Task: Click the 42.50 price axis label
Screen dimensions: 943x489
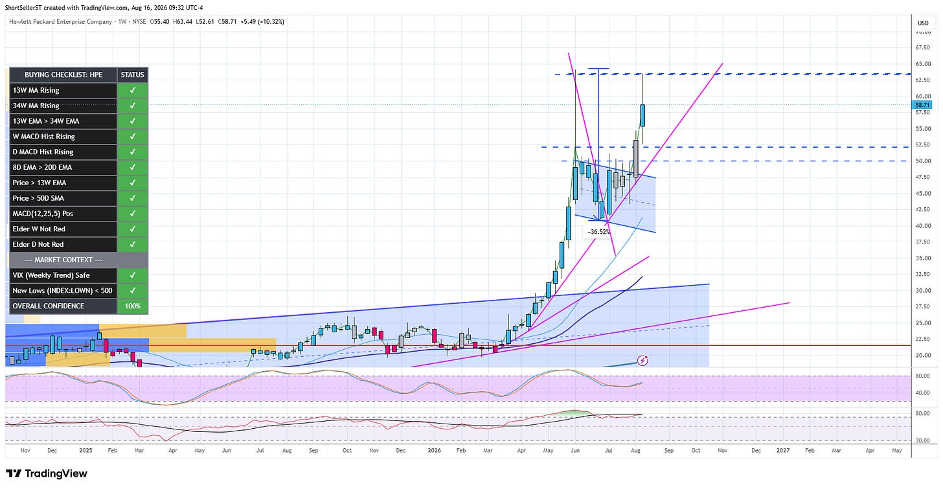Action: point(923,209)
